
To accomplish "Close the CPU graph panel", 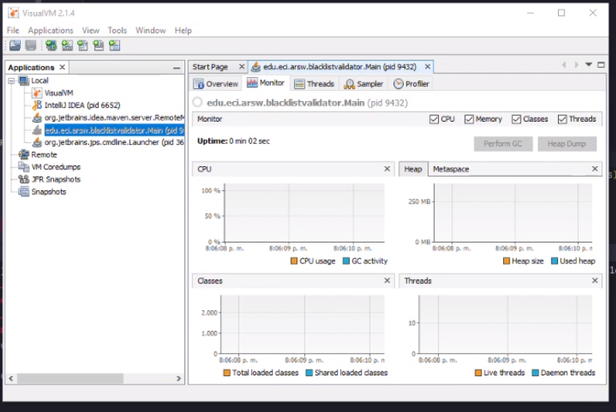I will pyautogui.click(x=387, y=169).
